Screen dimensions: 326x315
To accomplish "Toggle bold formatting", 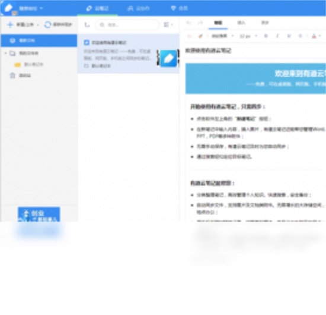I will (x=266, y=36).
